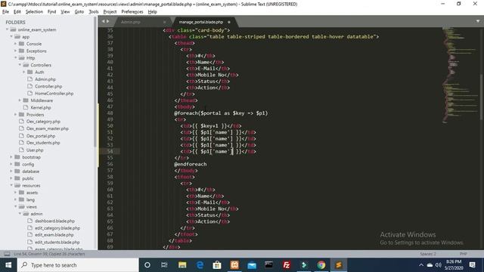
Task: Click the minimap code overview
Action: coord(460,76)
